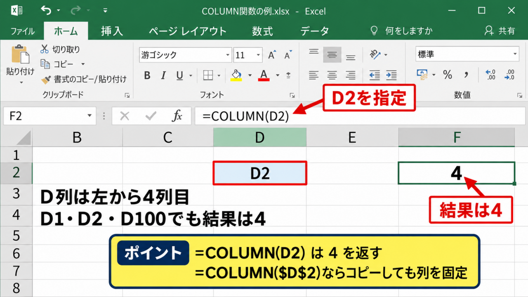Open fill color dropdown arrow
Image resolution: width=528 pixels, height=297 pixels.
pos(250,75)
